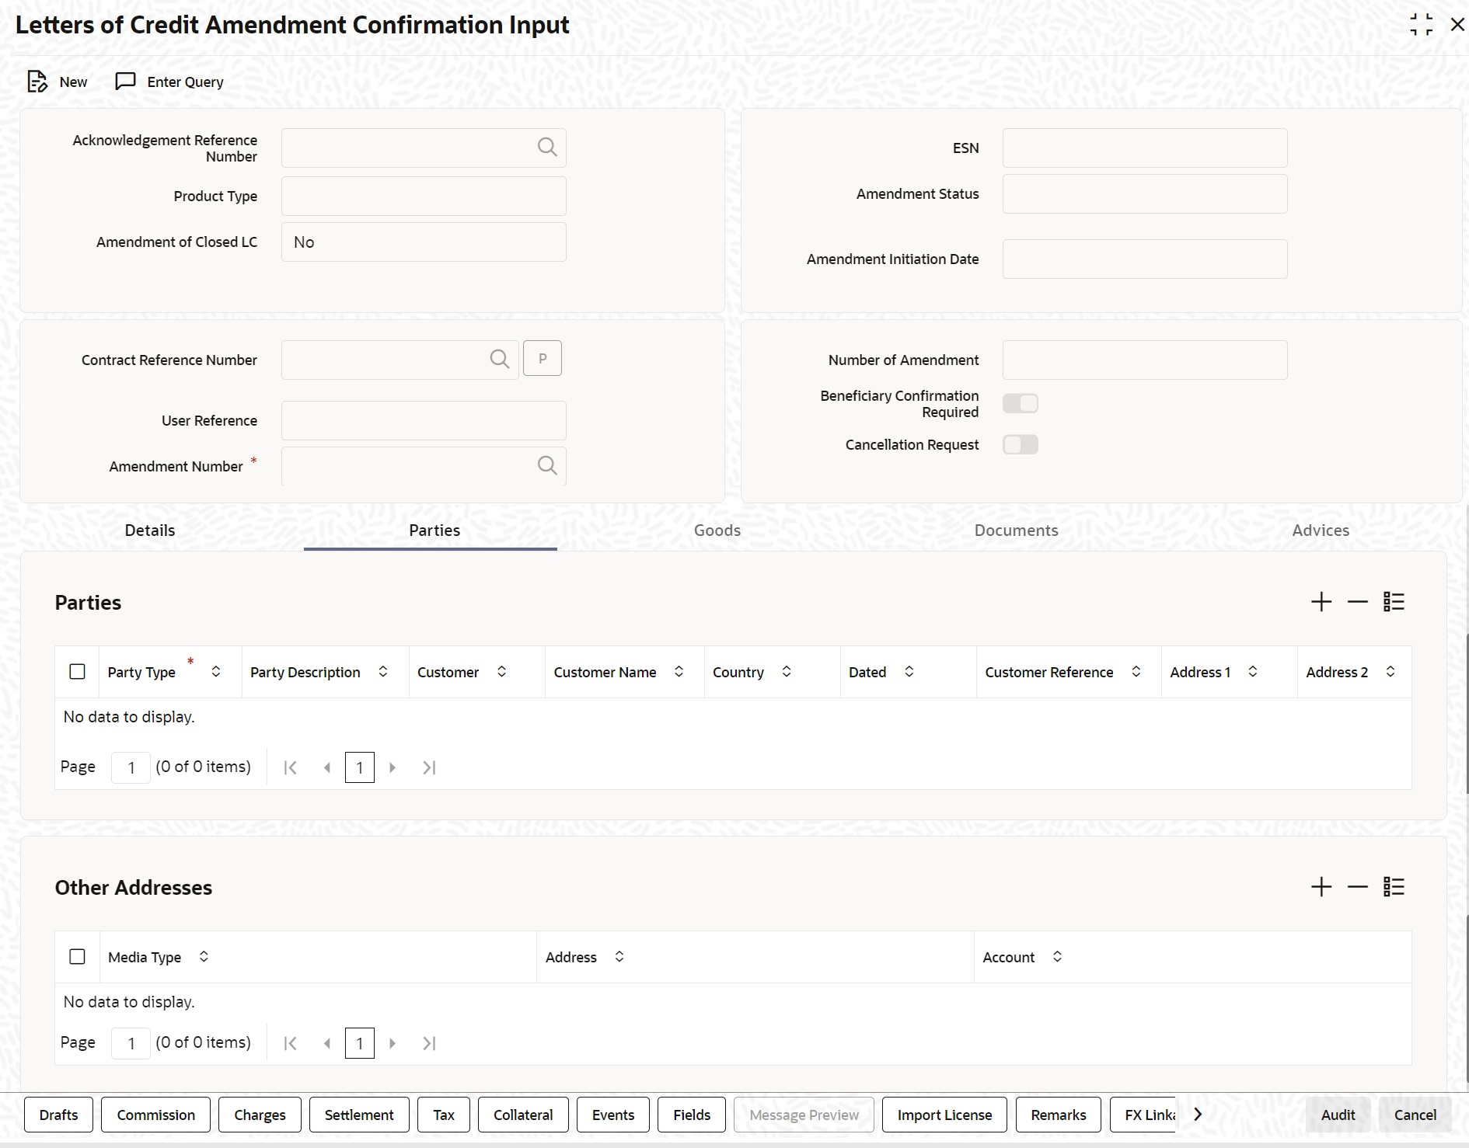Viewport: 1469px width, 1148px height.
Task: Open Contract Reference Number search lookup
Action: point(500,359)
